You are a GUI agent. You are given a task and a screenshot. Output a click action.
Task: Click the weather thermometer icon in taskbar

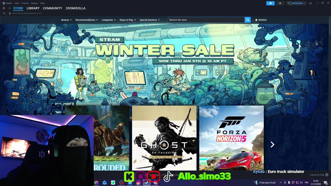click(256, 183)
